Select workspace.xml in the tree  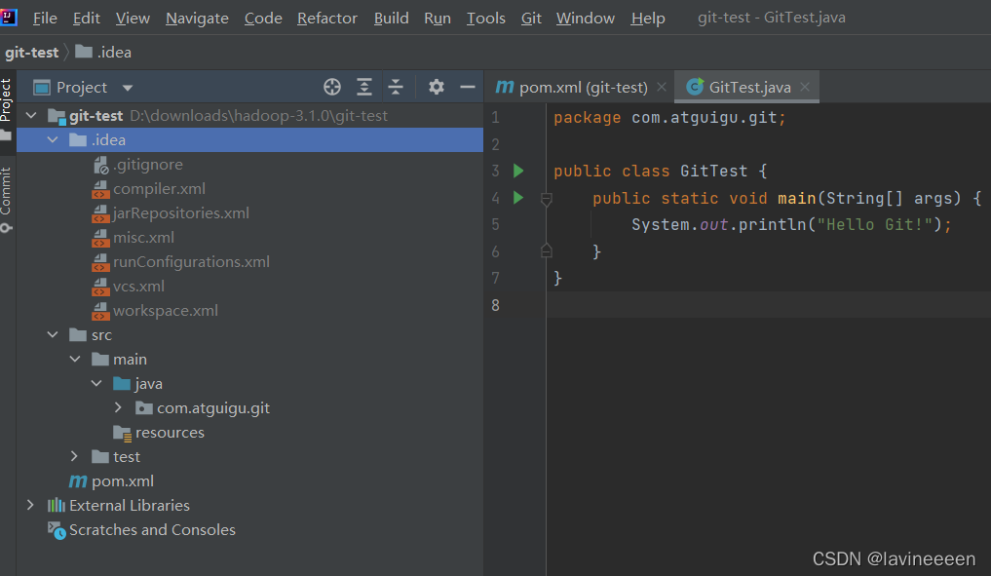(166, 311)
